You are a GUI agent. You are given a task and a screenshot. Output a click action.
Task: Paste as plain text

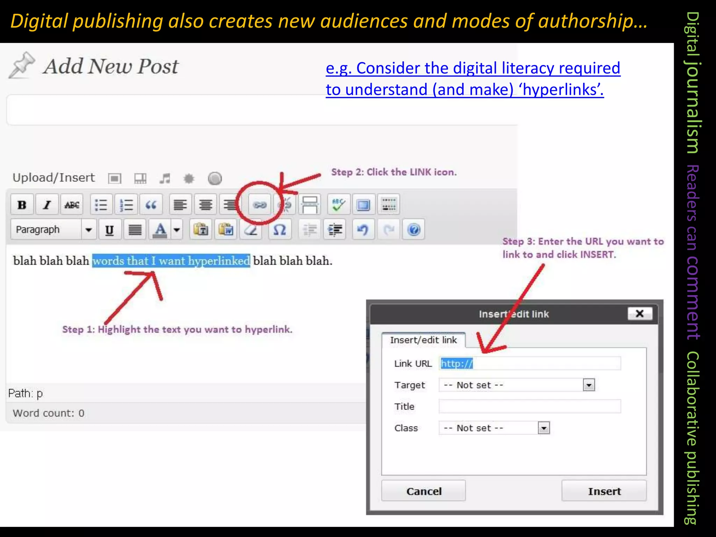(201, 230)
